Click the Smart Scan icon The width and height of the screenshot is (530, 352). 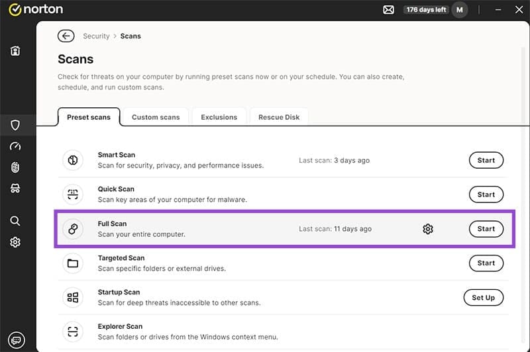coord(73,160)
